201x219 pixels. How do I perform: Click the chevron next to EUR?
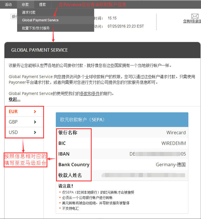[x=35, y=111]
